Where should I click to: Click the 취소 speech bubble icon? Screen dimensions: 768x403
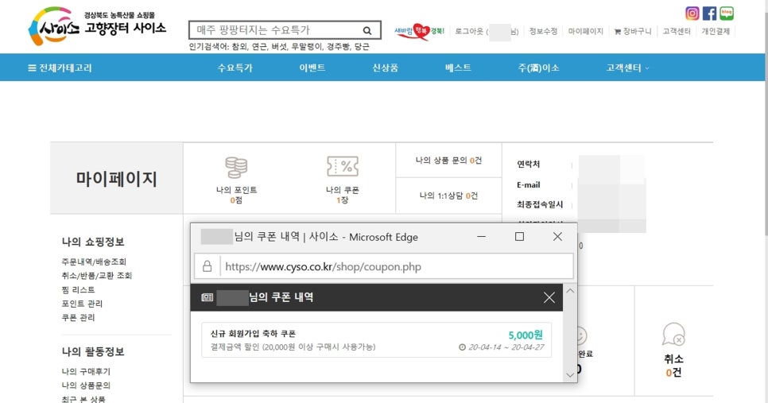673,335
